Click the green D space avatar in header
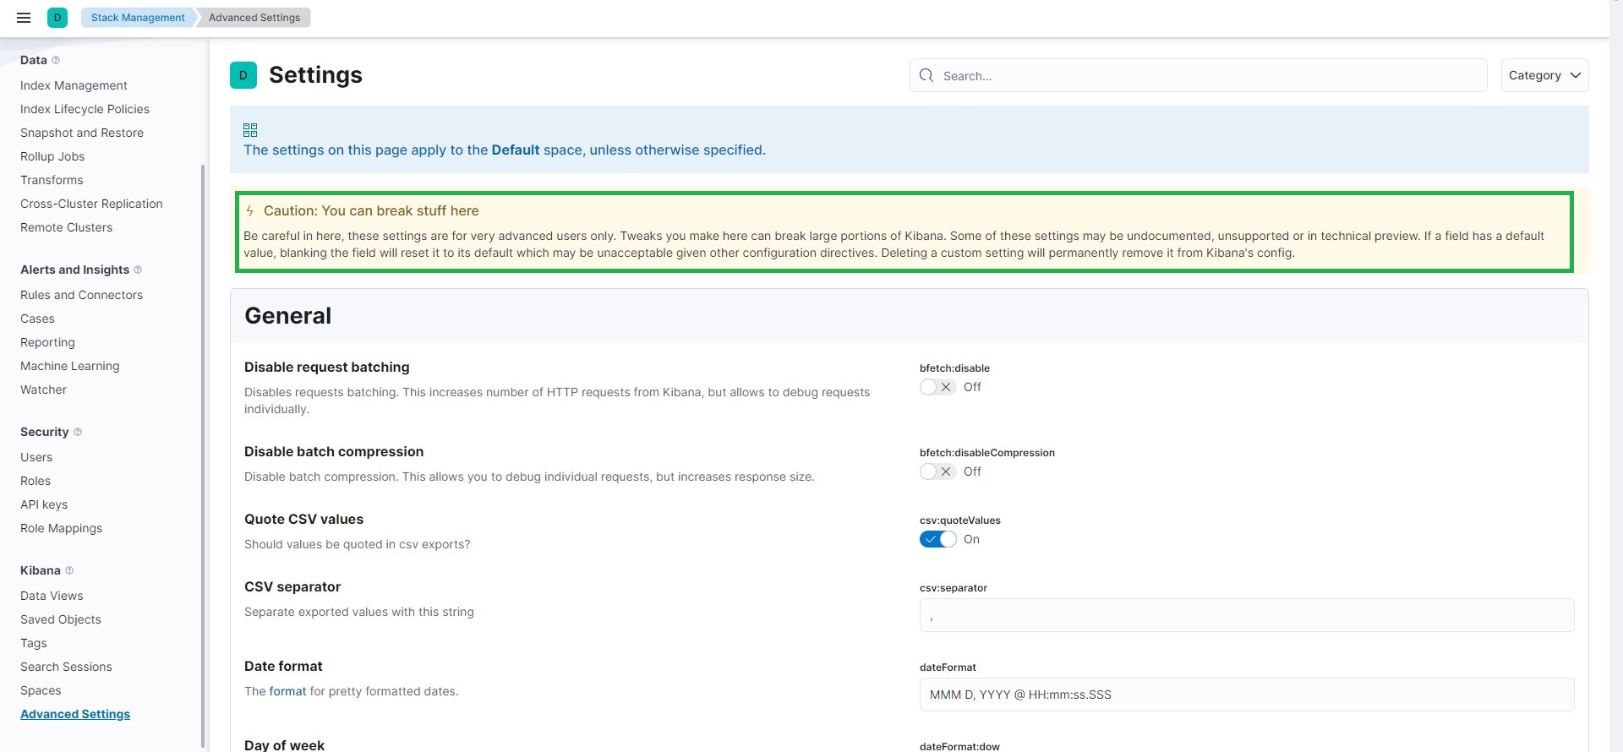 click(57, 18)
